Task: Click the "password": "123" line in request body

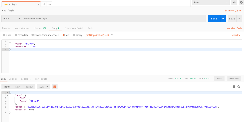Action: click(26, 47)
